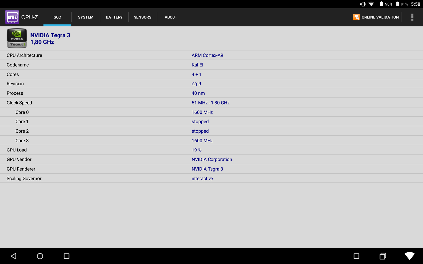Viewport: 423px width, 264px height.
Task: Tap the 40 nm value
Action: pyautogui.click(x=198, y=93)
